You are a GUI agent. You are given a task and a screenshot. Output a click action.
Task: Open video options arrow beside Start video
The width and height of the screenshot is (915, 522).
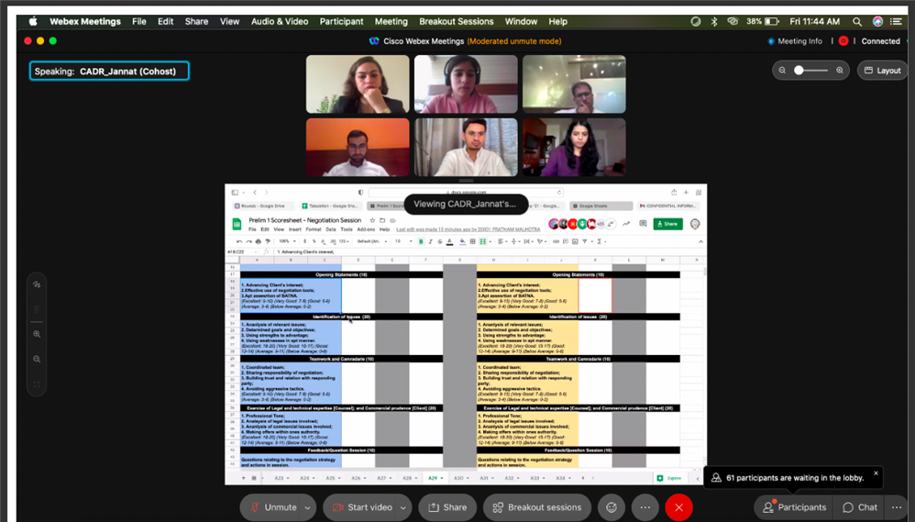pyautogui.click(x=403, y=507)
